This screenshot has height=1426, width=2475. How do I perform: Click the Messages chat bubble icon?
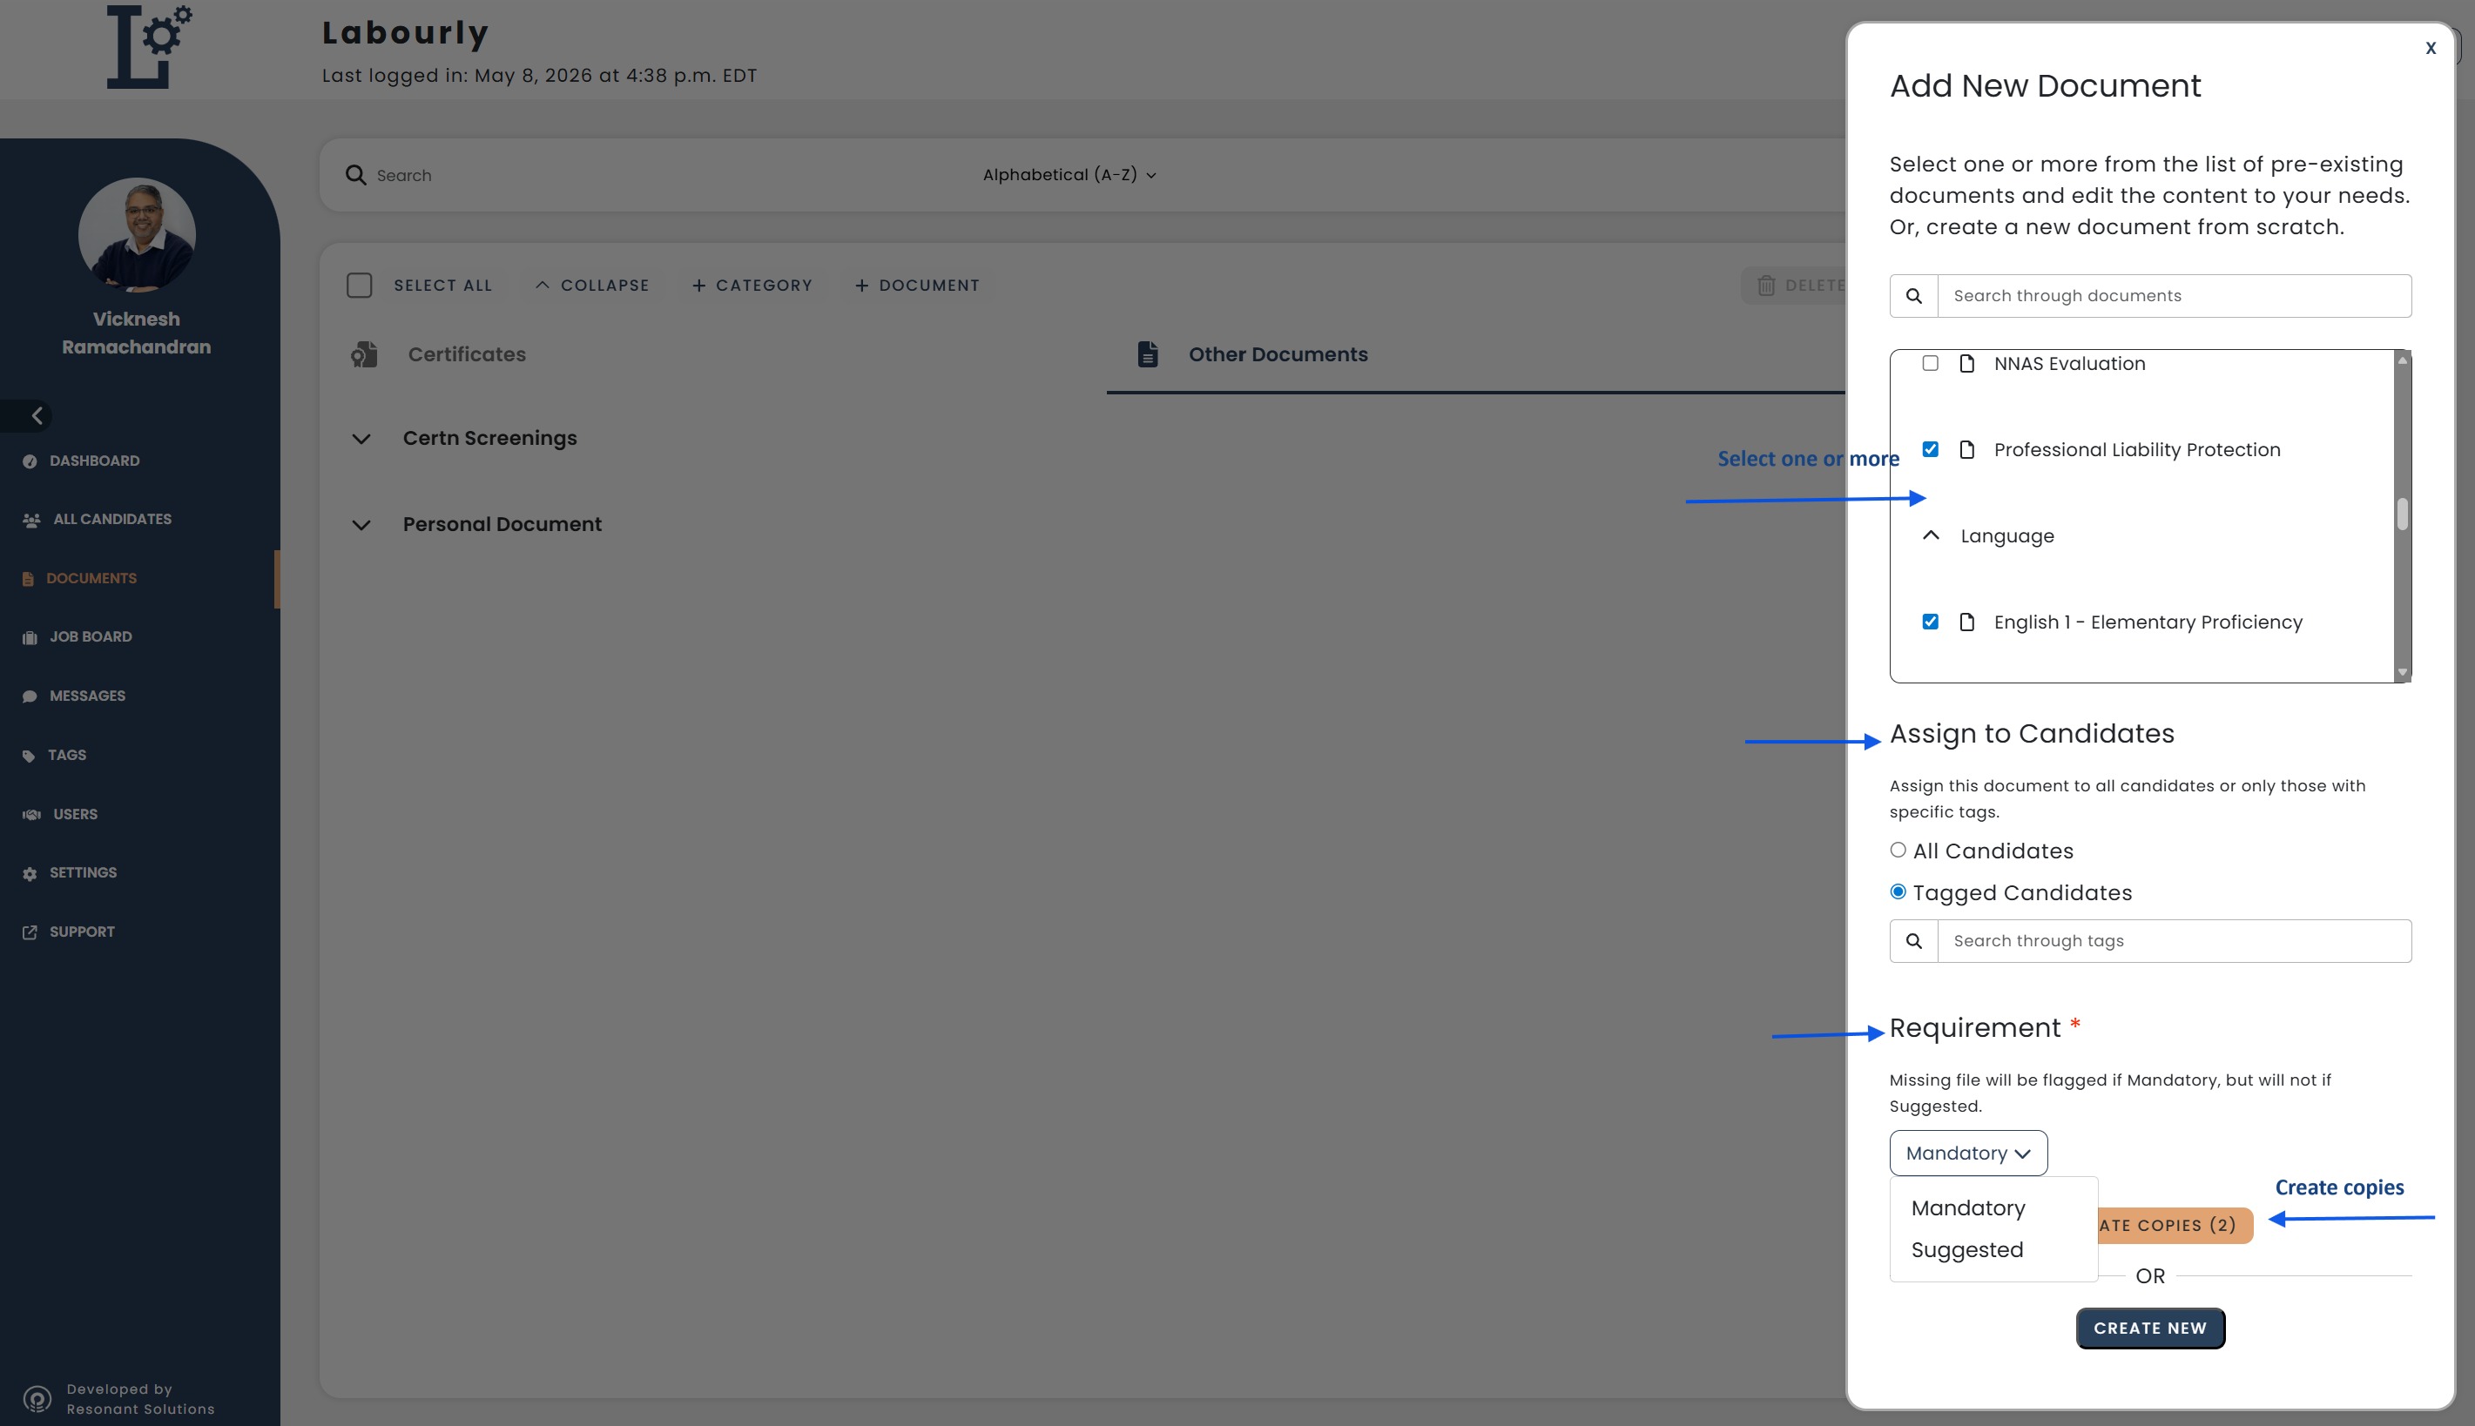pyautogui.click(x=30, y=696)
